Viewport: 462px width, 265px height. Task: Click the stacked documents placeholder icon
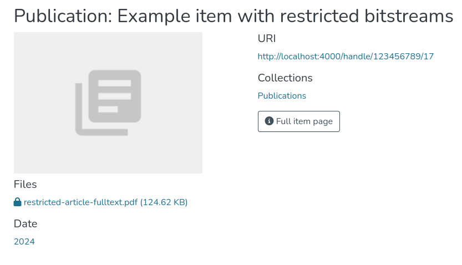(x=108, y=103)
